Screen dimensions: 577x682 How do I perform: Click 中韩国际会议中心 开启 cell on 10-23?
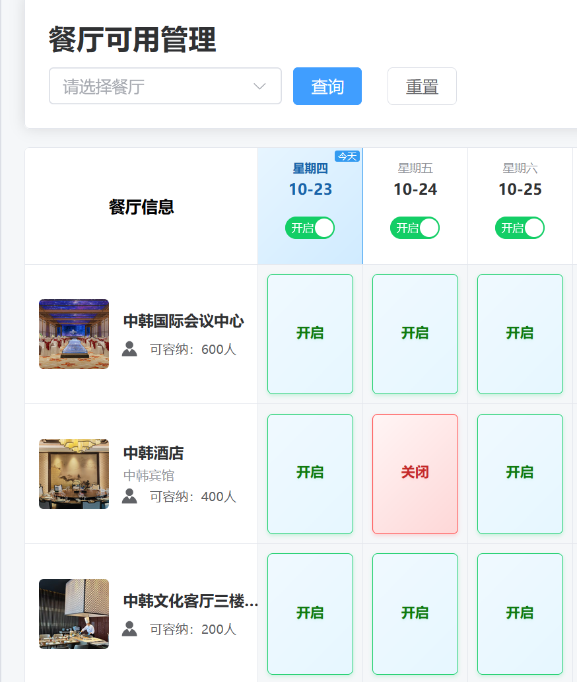pos(310,333)
